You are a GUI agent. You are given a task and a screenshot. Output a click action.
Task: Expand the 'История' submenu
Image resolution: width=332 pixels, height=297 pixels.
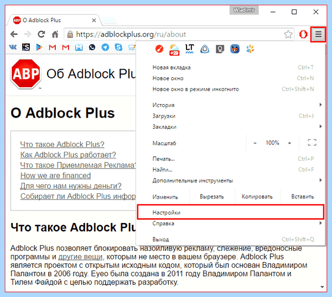click(231, 105)
